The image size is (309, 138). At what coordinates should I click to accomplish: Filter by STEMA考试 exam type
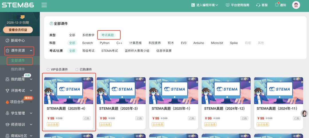(x=109, y=51)
